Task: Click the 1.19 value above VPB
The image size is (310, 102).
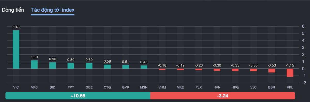Action: 34,57
